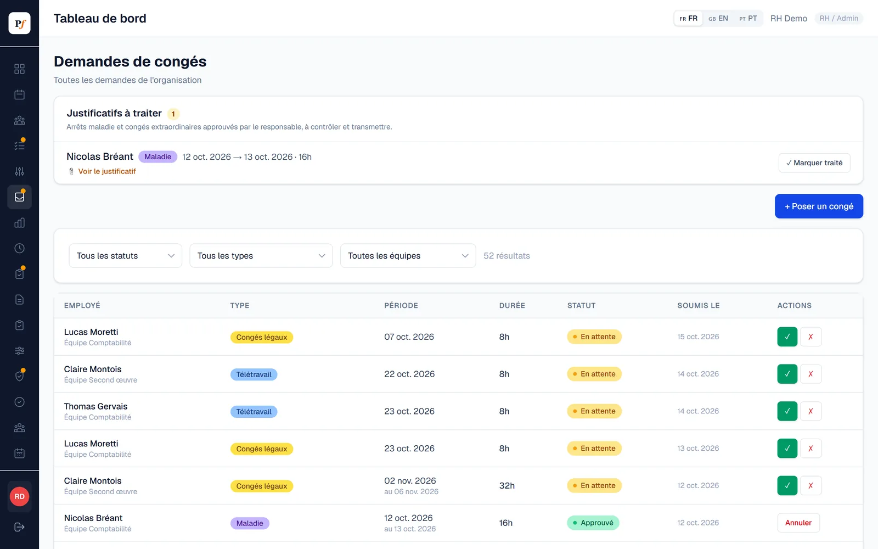Click the '52 résultats' count text
Viewport: 878px width, 549px height.
506,256
